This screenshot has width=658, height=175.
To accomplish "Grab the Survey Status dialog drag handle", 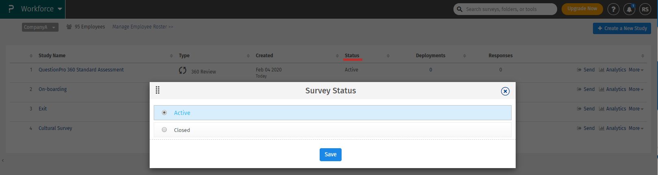I will coord(158,90).
